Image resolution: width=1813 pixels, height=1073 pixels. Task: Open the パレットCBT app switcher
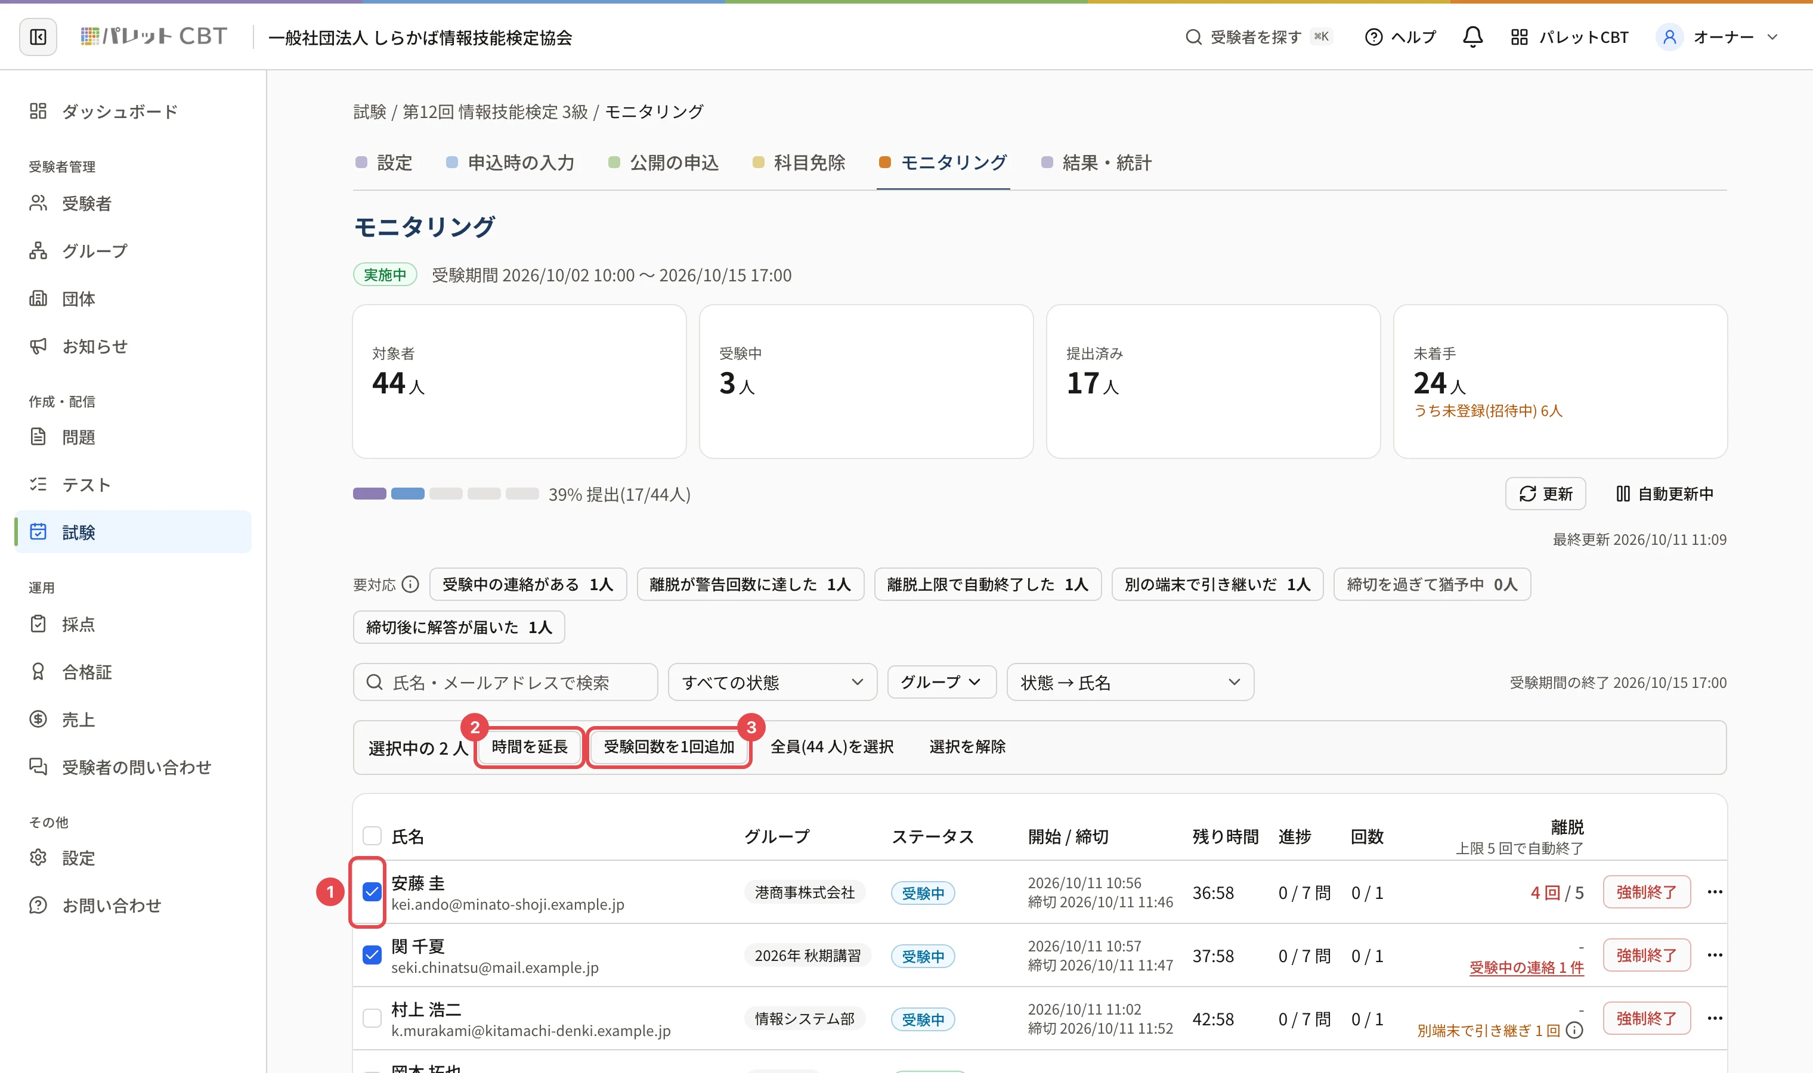(1569, 37)
